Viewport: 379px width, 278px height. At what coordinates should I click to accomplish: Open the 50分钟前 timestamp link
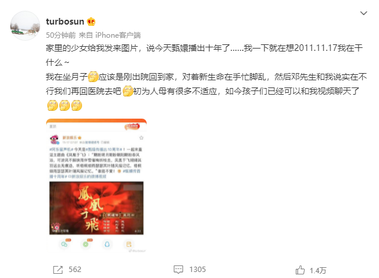click(61, 35)
